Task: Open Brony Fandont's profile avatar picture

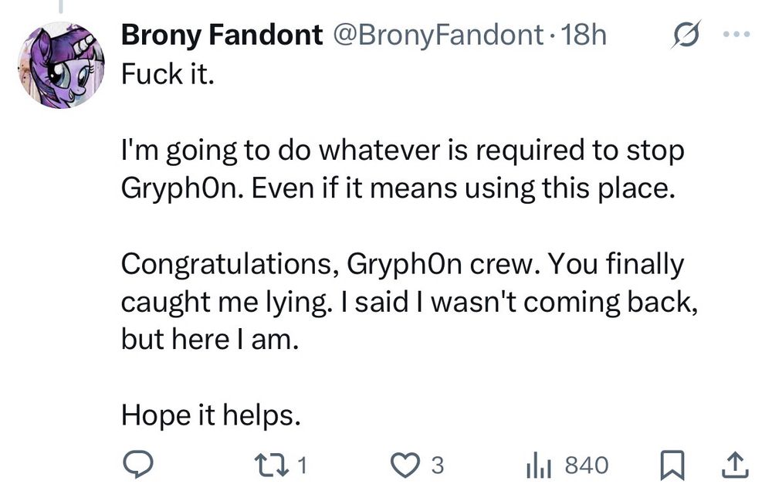Action: [61, 66]
